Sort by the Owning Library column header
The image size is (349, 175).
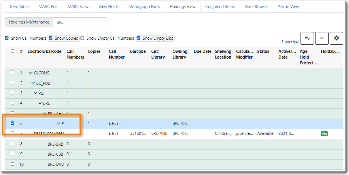[180, 54]
